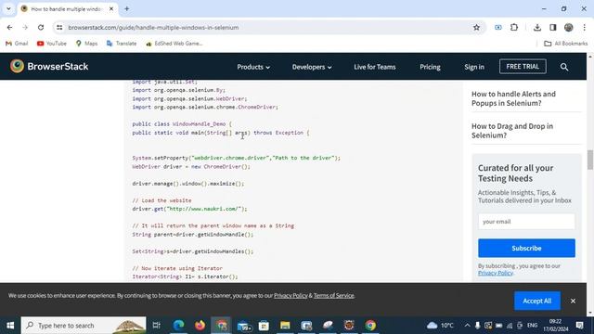Open the Windows Start menu
The width and height of the screenshot is (594, 334).
point(10,326)
